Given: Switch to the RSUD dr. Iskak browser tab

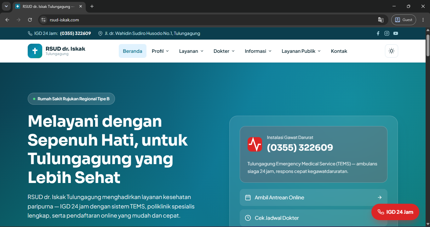Looking at the screenshot, I should [49, 6].
